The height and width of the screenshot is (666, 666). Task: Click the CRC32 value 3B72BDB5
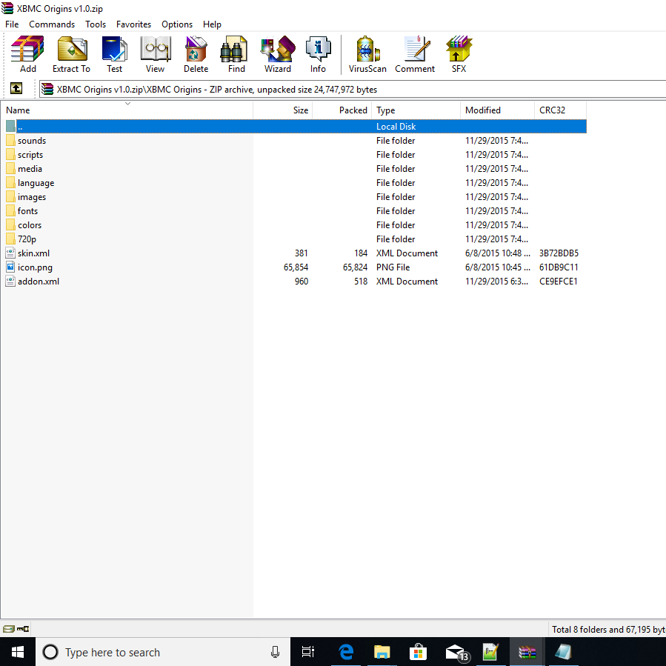(x=559, y=253)
